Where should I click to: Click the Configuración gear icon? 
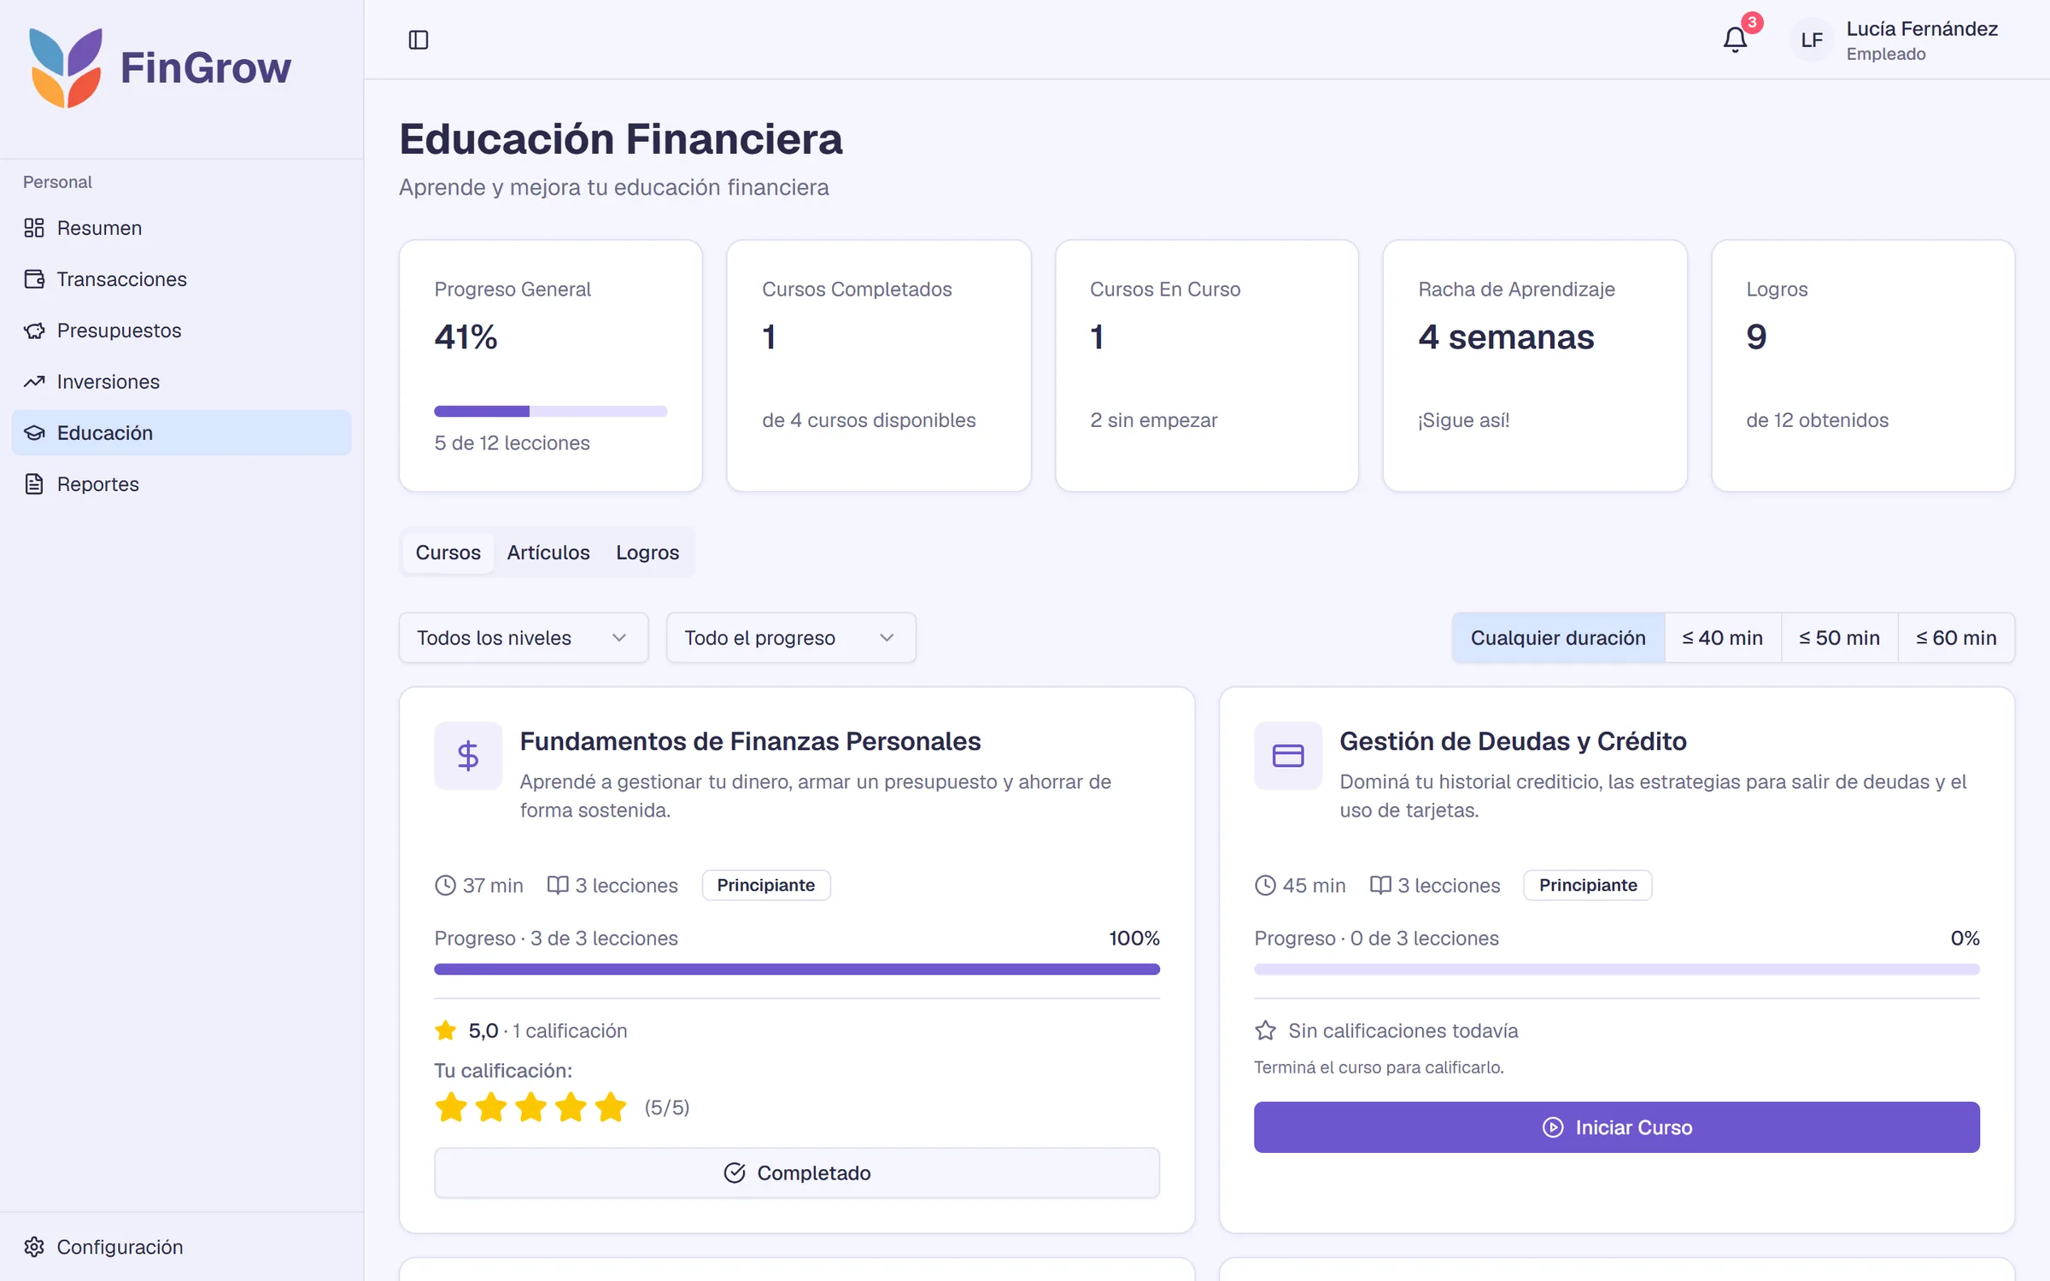tap(34, 1247)
